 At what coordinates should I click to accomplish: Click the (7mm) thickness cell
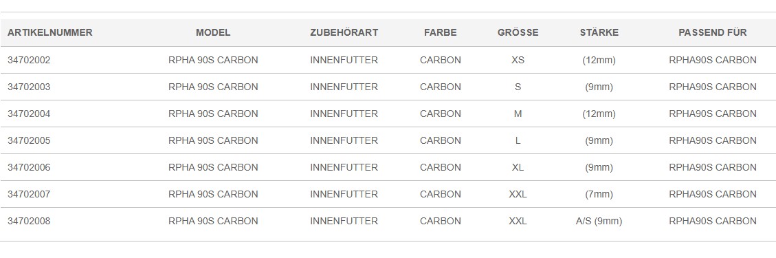tap(599, 194)
